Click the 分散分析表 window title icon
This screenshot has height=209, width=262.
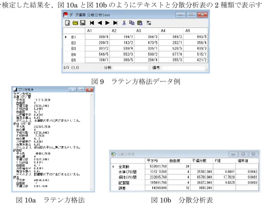113,154
